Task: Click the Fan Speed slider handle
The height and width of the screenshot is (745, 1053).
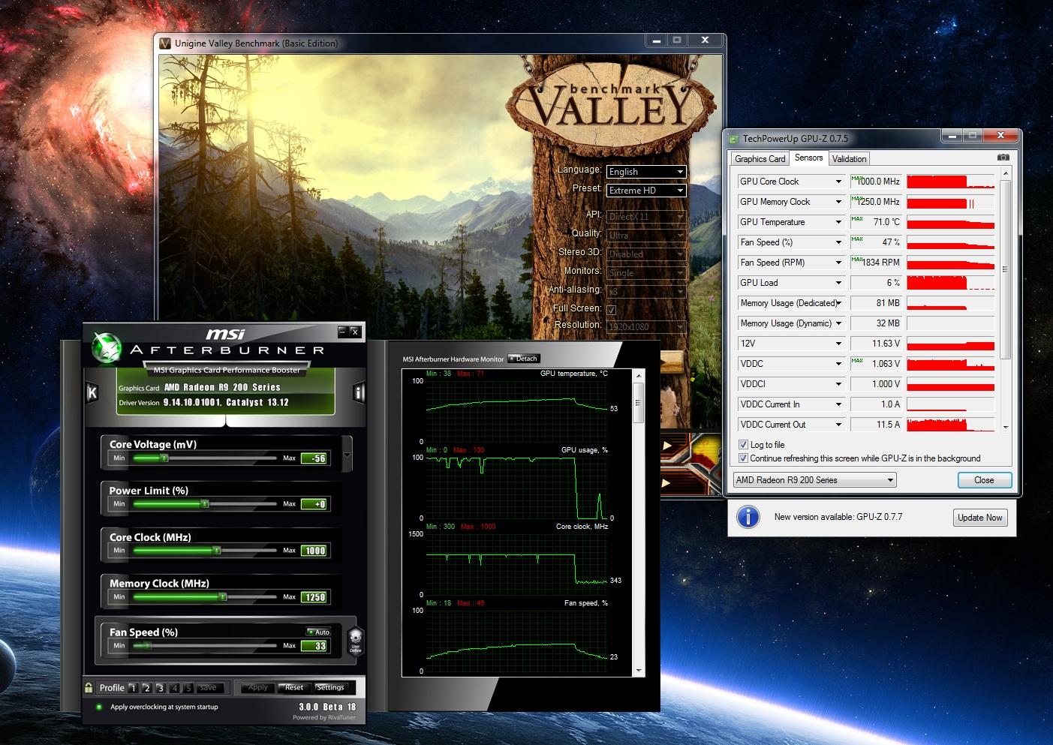Action: (x=146, y=646)
